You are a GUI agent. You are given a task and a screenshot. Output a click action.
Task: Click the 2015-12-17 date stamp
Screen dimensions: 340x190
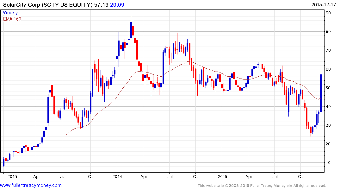coord(324,5)
